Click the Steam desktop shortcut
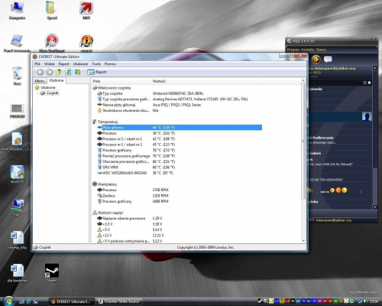Image resolution: width=382 pixels, height=306 pixels. [52, 273]
